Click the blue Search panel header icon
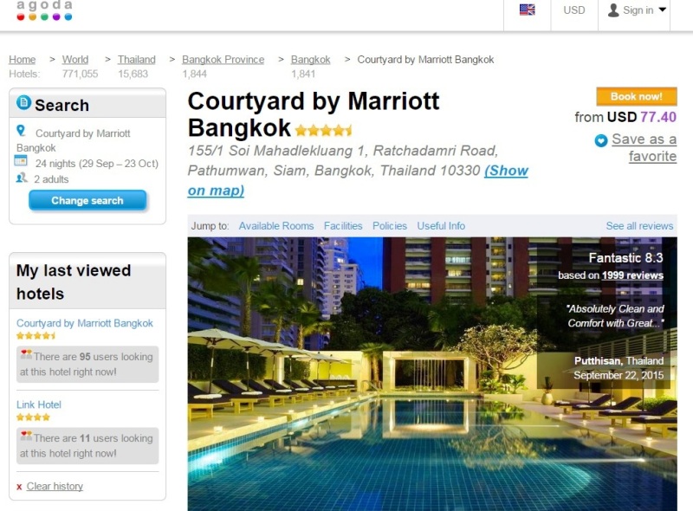The image size is (693, 511). 24,102
